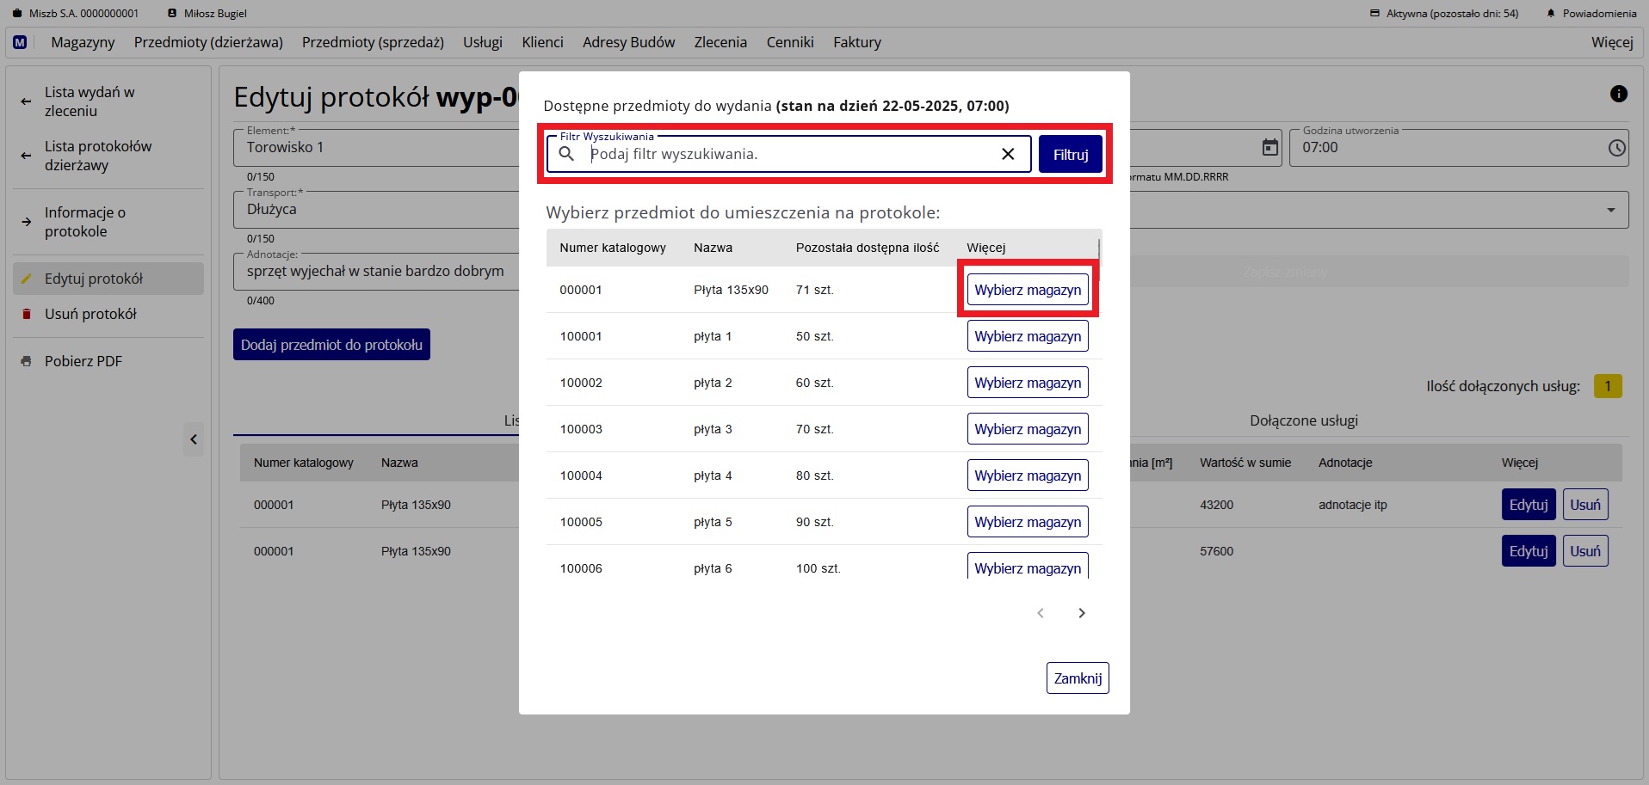1649x785 pixels.
Task: Open the calendar date picker icon
Action: pos(1269,148)
